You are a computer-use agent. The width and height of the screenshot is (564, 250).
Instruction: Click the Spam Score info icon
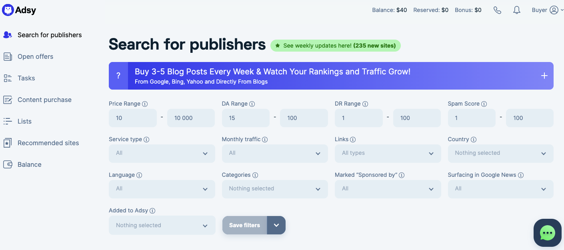(x=484, y=104)
